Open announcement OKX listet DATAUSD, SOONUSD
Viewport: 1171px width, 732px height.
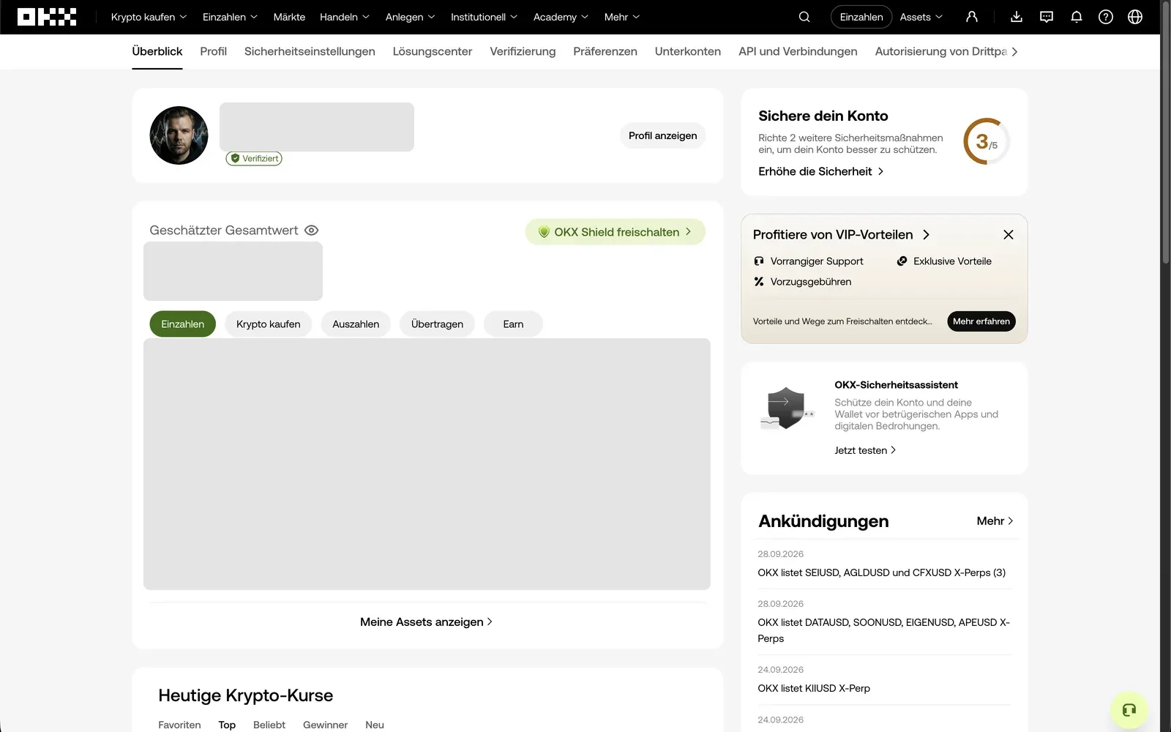(883, 630)
